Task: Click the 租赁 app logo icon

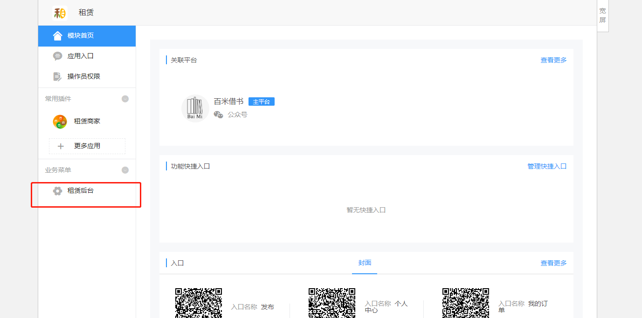Action: (60, 13)
